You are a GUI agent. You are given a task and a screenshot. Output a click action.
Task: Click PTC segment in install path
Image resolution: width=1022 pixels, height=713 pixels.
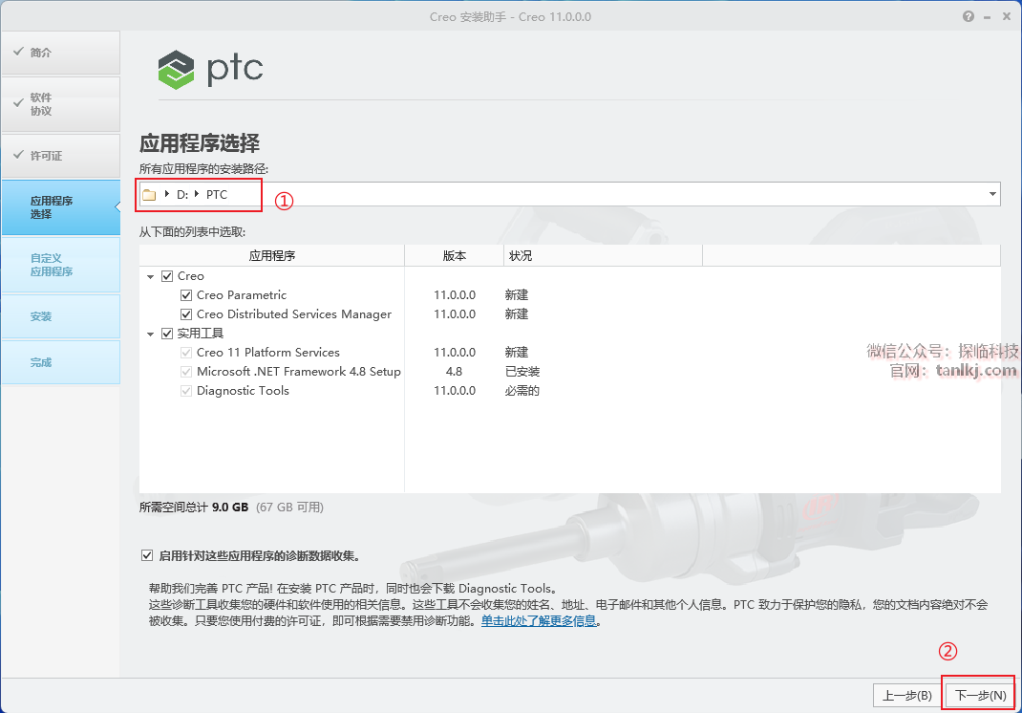pyautogui.click(x=217, y=194)
